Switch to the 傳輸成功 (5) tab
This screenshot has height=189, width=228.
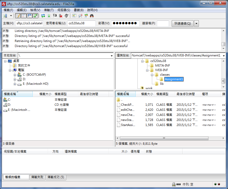point(56,177)
